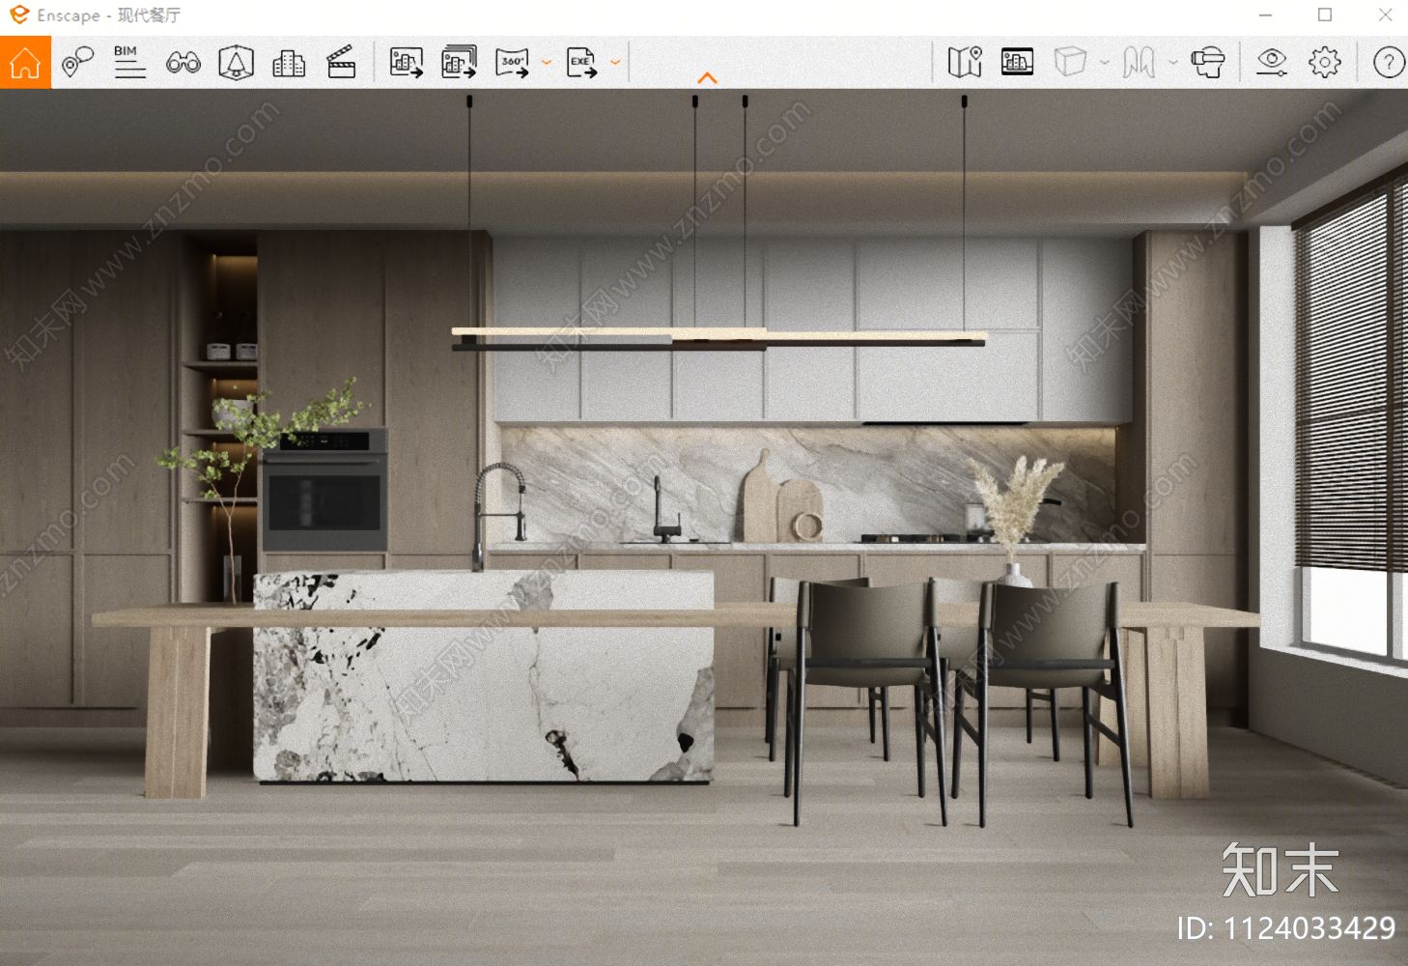Image resolution: width=1408 pixels, height=966 pixels.
Task: Minimize the Enscape window
Action: click(x=1265, y=15)
